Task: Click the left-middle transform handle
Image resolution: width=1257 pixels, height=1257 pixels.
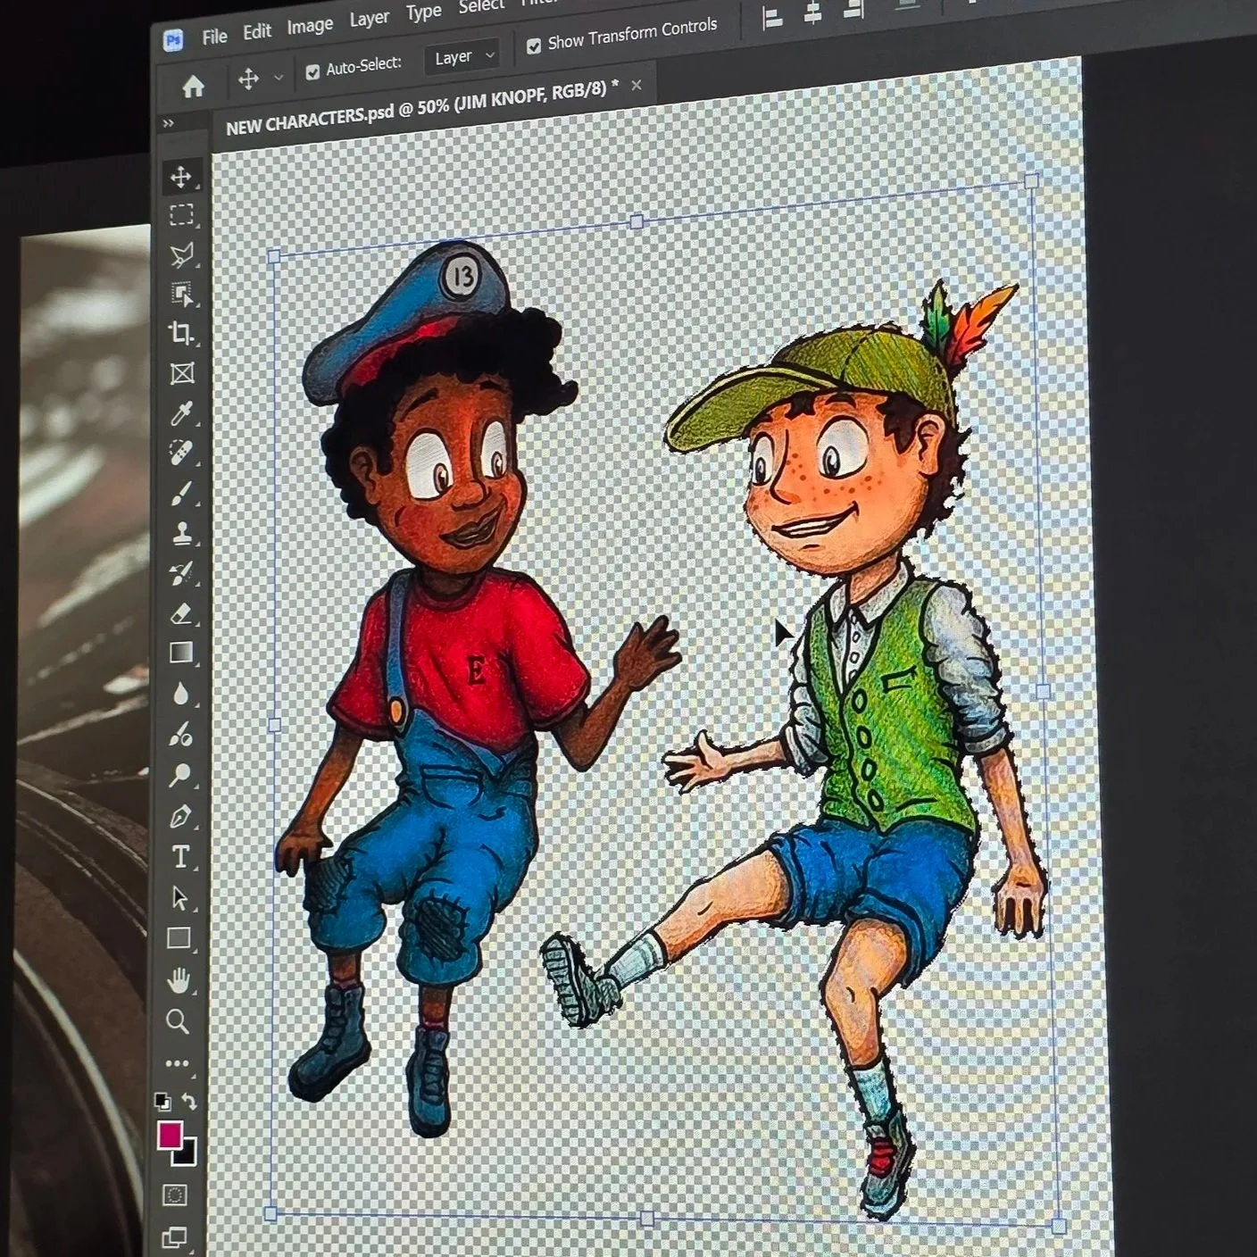Action: tap(273, 725)
